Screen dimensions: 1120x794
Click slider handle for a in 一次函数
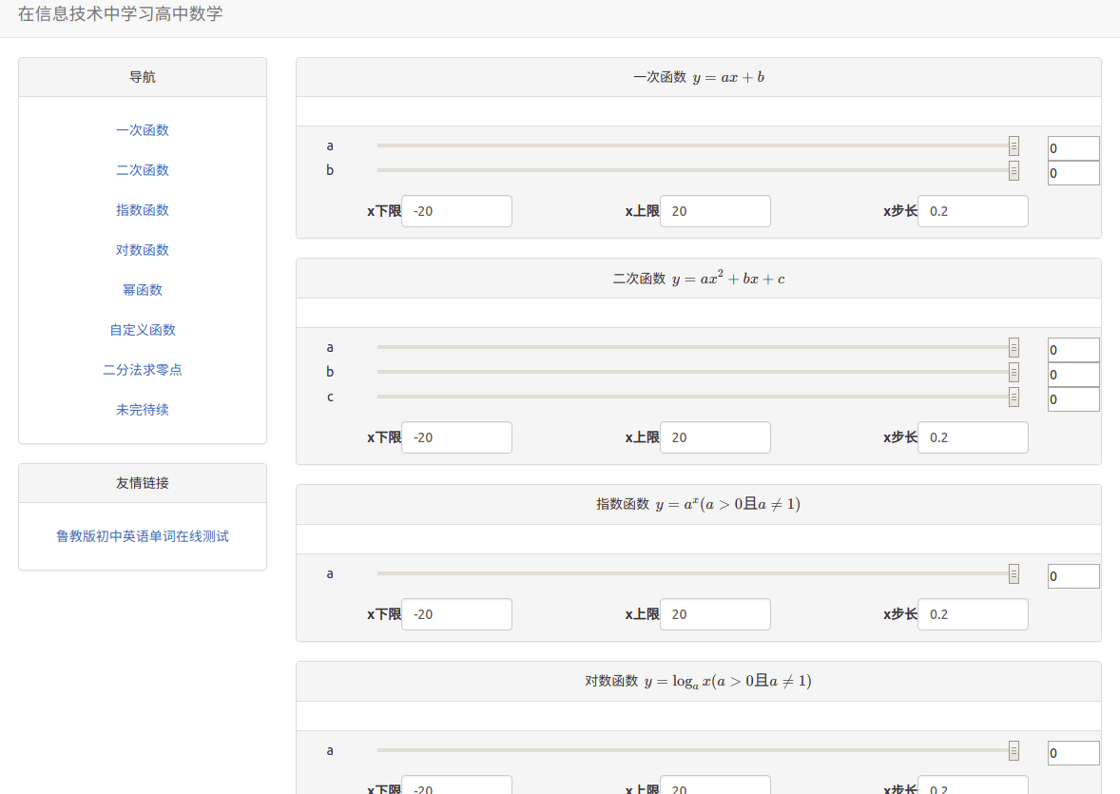point(1014,145)
